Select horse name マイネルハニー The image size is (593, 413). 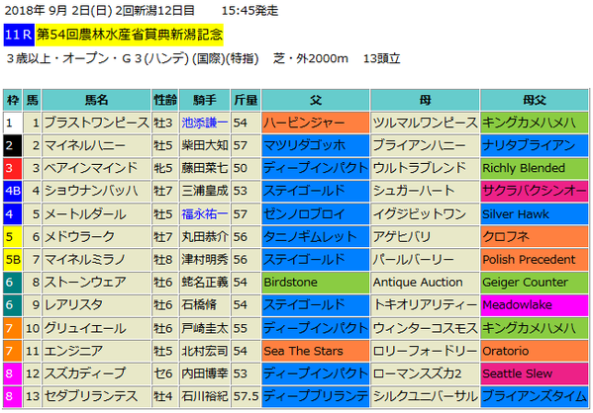click(x=85, y=145)
